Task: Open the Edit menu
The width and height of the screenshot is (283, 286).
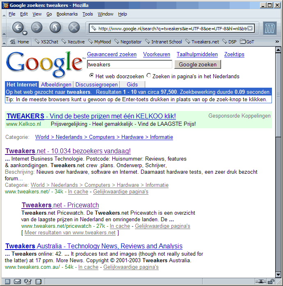Action: coord(24,14)
